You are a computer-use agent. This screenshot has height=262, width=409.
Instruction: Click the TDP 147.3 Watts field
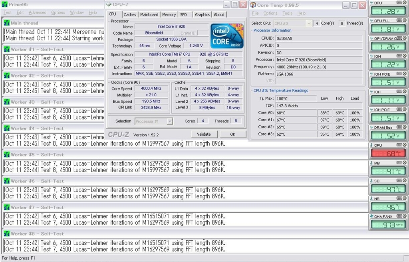319,106
